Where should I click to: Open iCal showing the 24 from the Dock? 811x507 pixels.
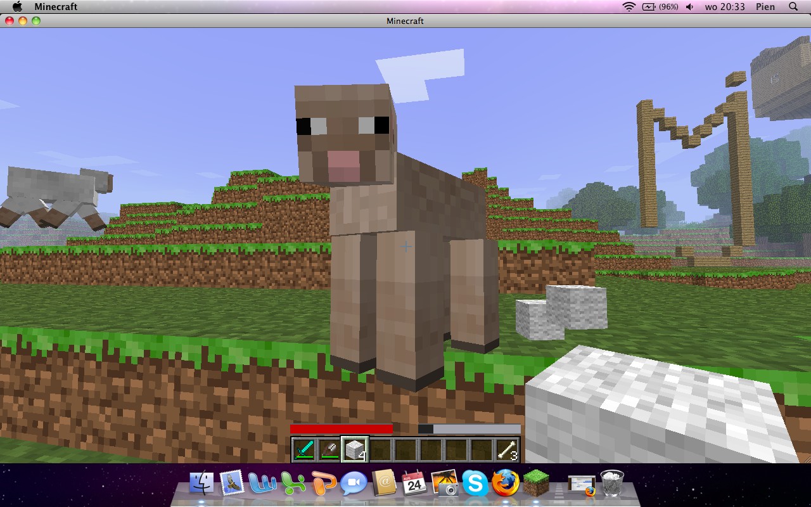(x=416, y=485)
